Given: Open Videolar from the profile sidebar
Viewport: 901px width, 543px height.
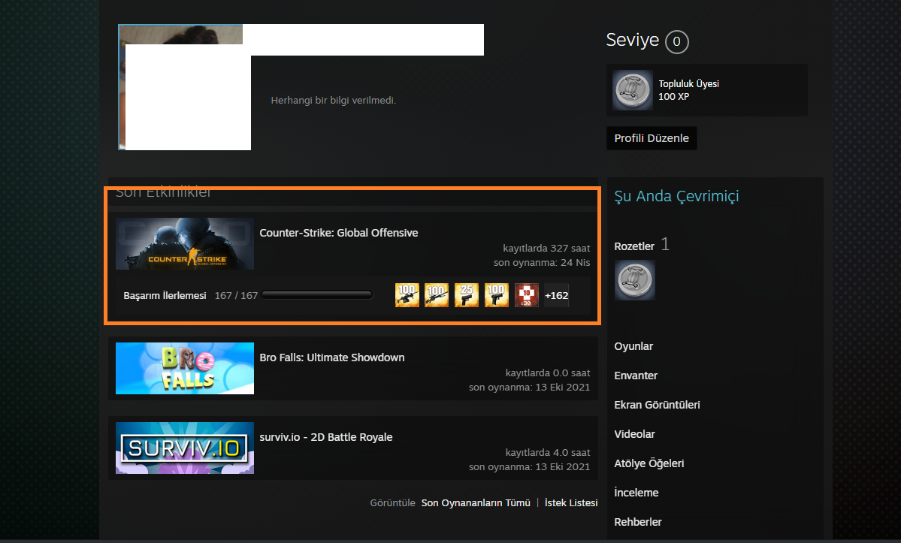Looking at the screenshot, I should click(634, 434).
